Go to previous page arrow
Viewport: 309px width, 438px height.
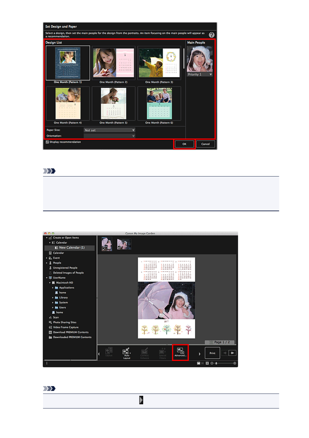[x=225, y=353]
